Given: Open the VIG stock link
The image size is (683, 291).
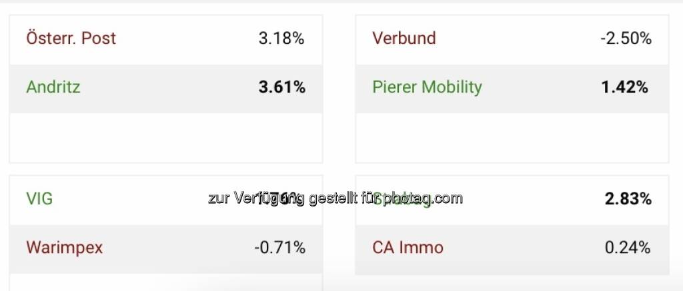Looking at the screenshot, I should click(x=39, y=198).
